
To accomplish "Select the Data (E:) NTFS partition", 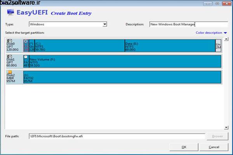I will click(170, 46).
